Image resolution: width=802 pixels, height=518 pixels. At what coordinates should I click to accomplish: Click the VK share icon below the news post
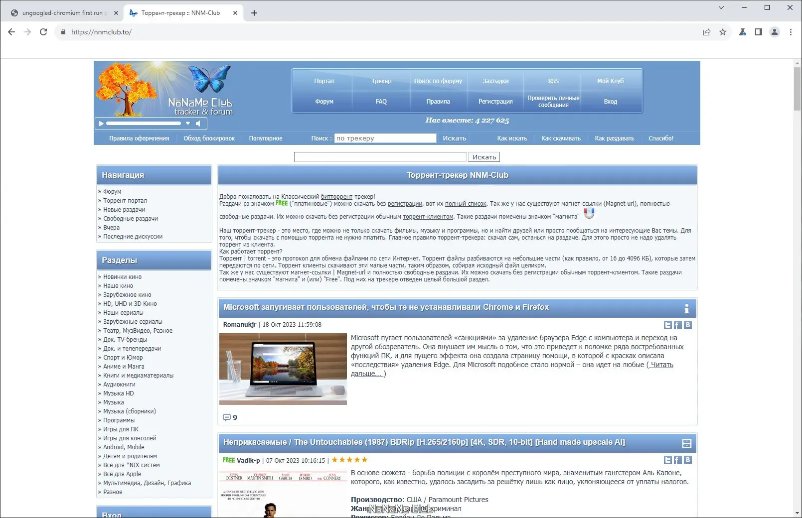point(688,325)
